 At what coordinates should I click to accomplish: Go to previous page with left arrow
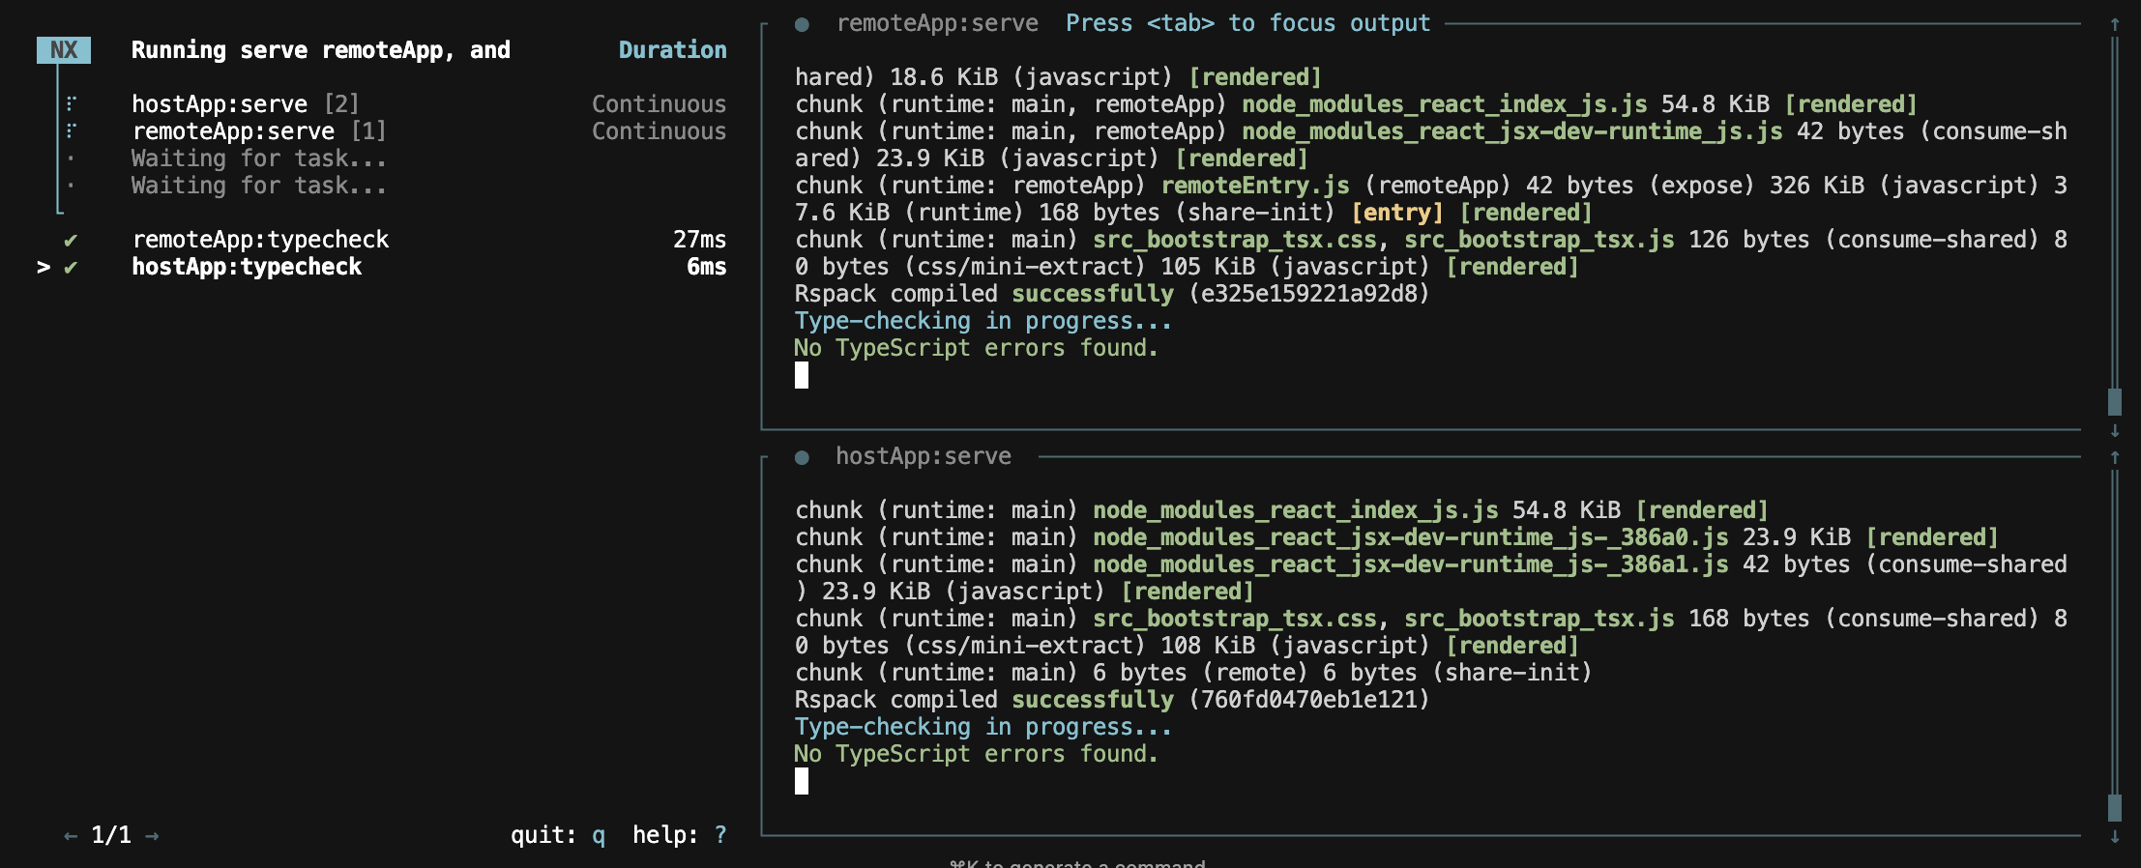(x=71, y=835)
